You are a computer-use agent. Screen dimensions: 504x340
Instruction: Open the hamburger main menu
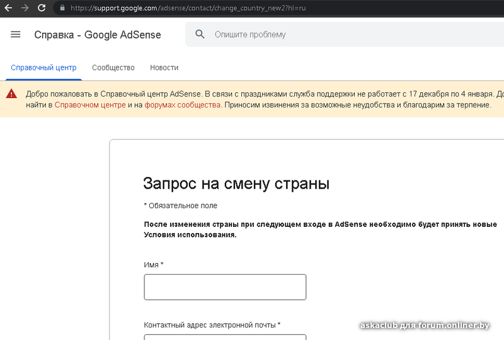[16, 35]
